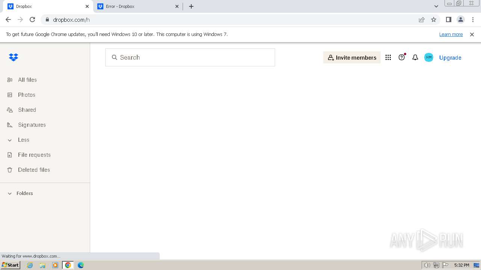Go to Shared section
The width and height of the screenshot is (481, 270).
tap(27, 110)
